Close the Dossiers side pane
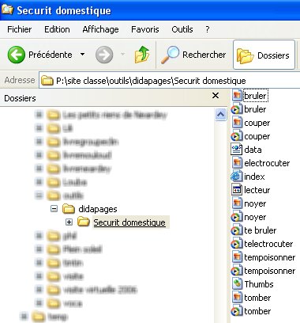300x323 pixels. tap(216, 96)
